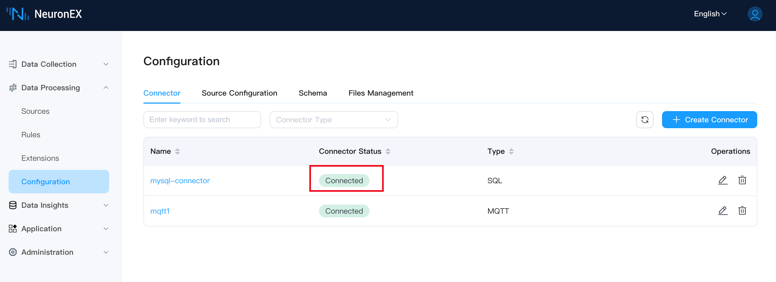The image size is (776, 282).
Task: Edit the mysql-connector with pencil icon
Action: coord(723,180)
